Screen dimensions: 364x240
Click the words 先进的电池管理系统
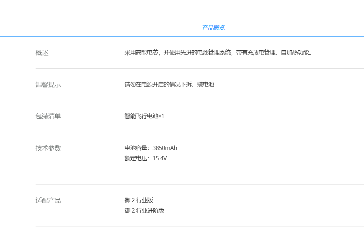click(x=204, y=53)
